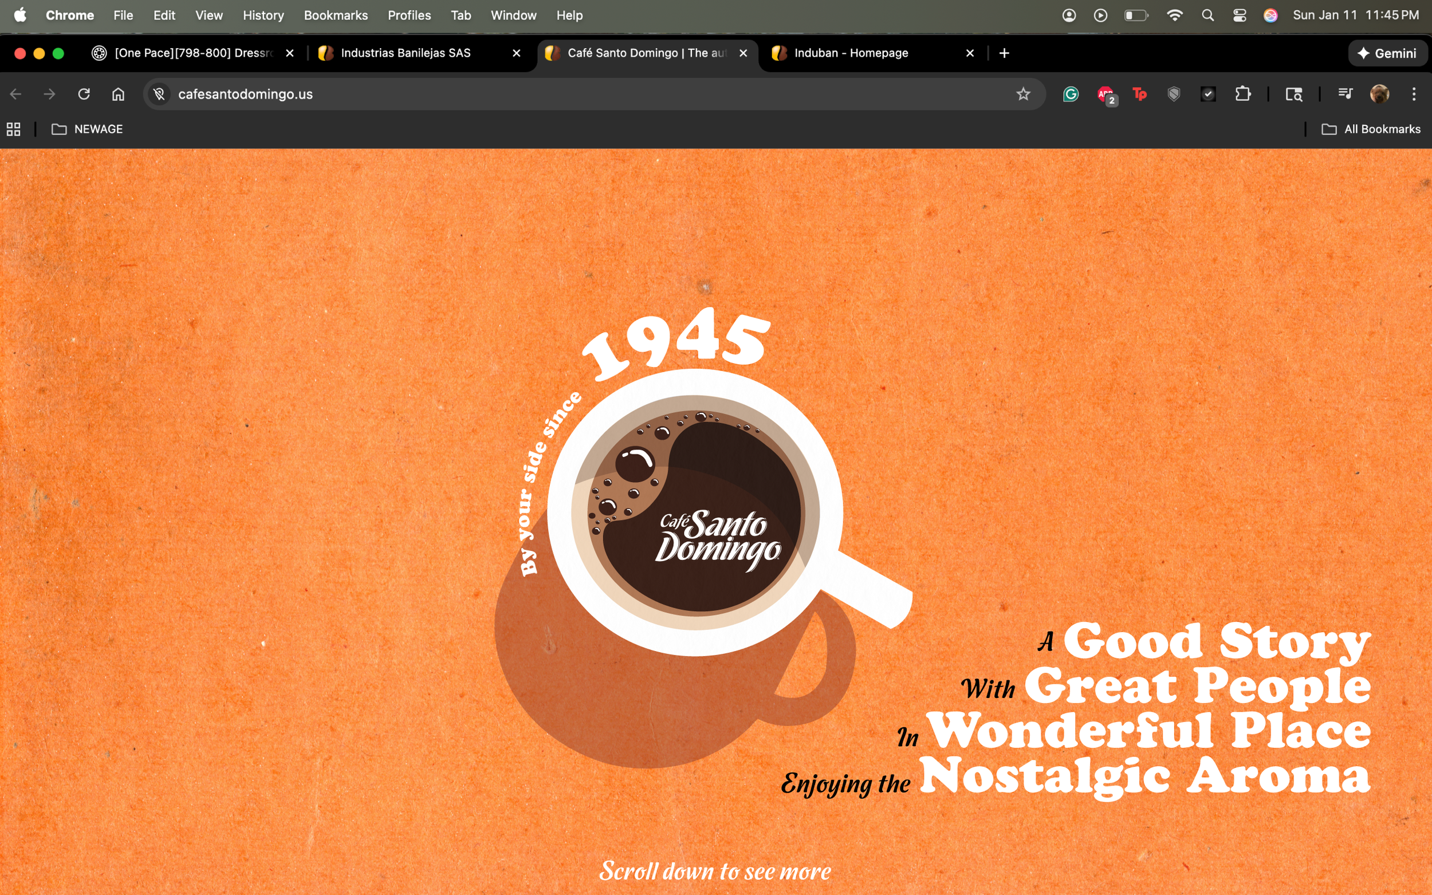Open the apps grid shortcut icon

(14, 129)
